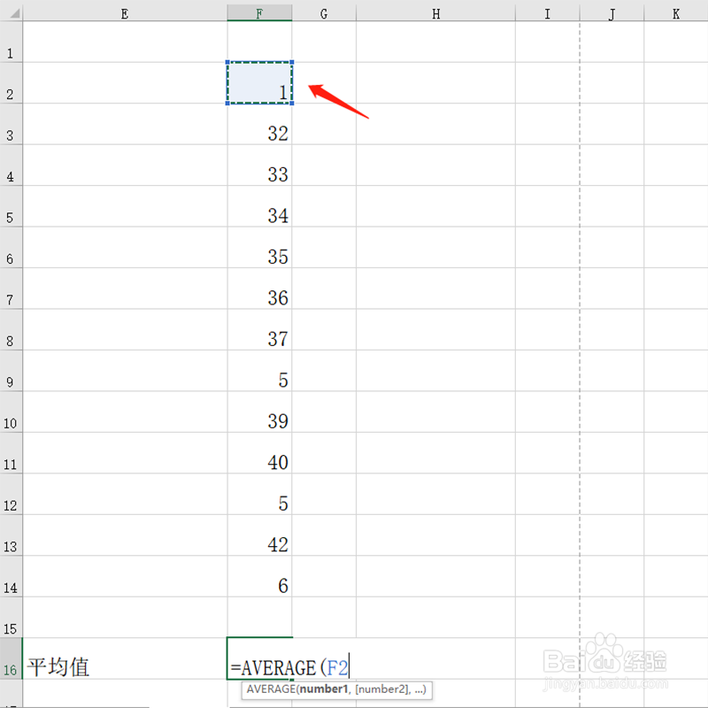Select row 13 header
Screen dimensions: 708x708
11,535
